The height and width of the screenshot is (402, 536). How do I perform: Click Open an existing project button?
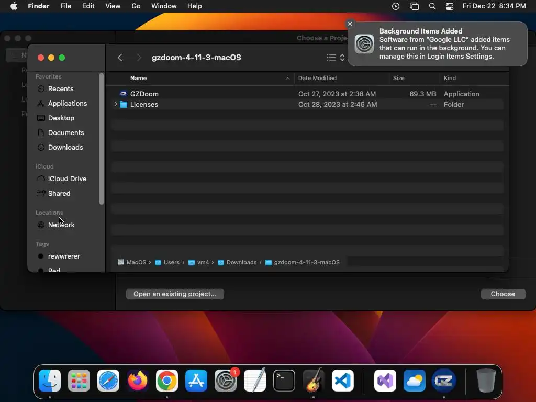(x=175, y=294)
